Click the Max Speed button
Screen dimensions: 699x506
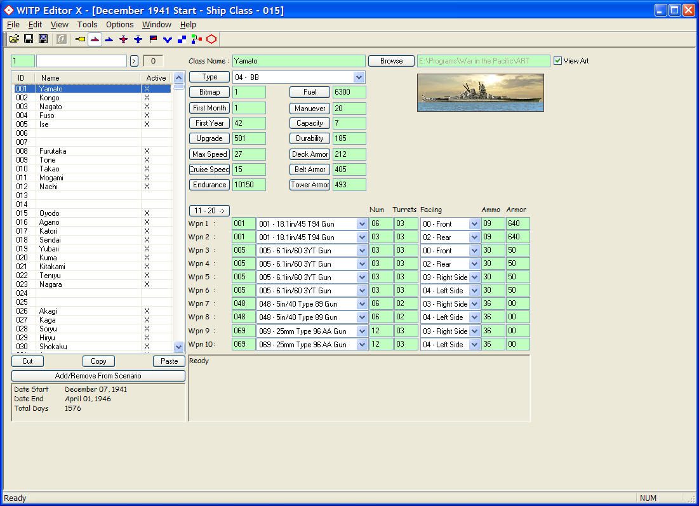click(x=210, y=154)
